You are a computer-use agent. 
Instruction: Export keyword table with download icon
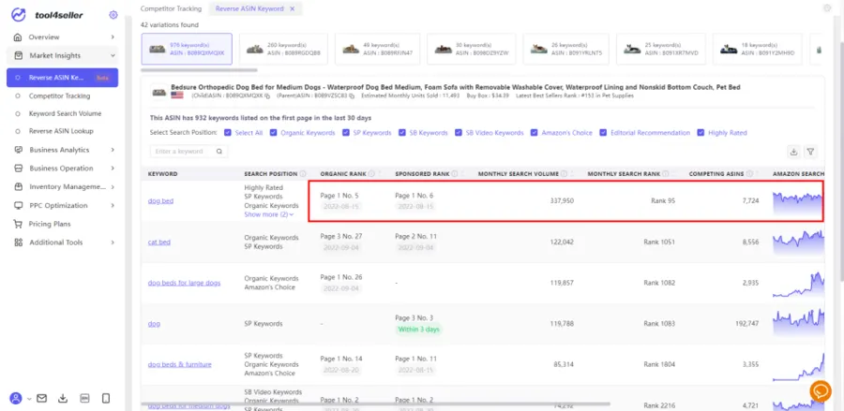[x=793, y=152]
